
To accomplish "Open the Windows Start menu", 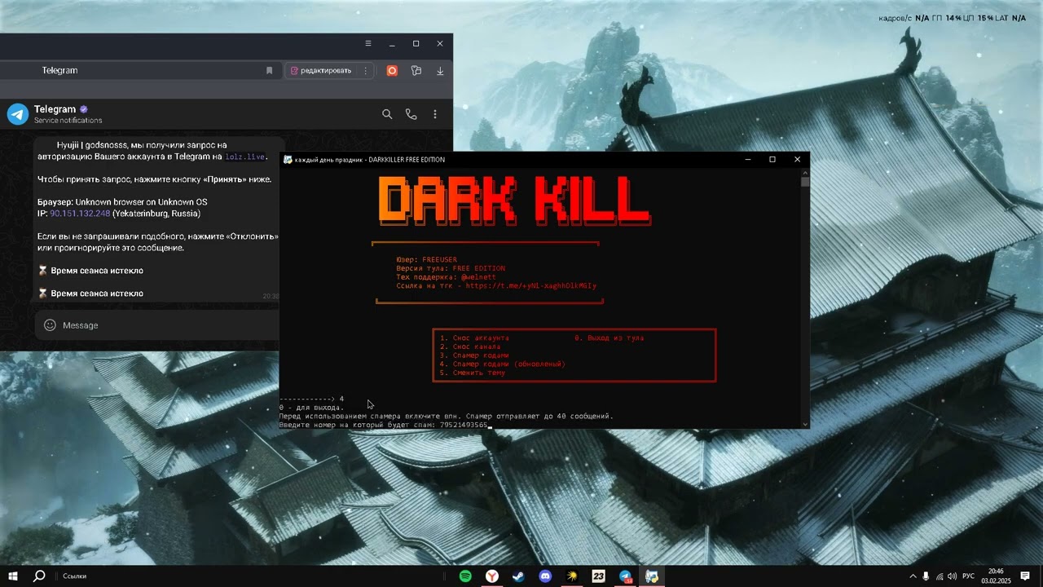I will point(13,576).
